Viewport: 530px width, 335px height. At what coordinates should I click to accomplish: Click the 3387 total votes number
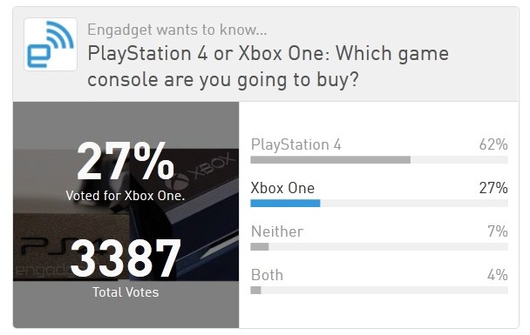coord(126,258)
